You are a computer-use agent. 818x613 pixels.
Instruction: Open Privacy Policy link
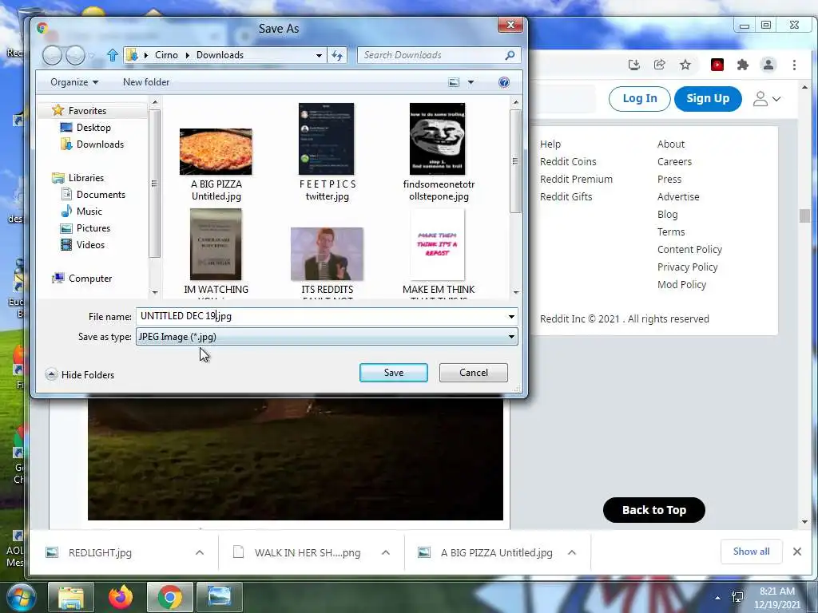click(688, 267)
